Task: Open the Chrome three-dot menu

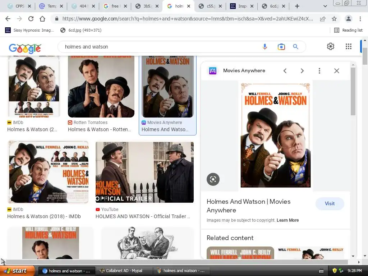Action: pos(360,19)
